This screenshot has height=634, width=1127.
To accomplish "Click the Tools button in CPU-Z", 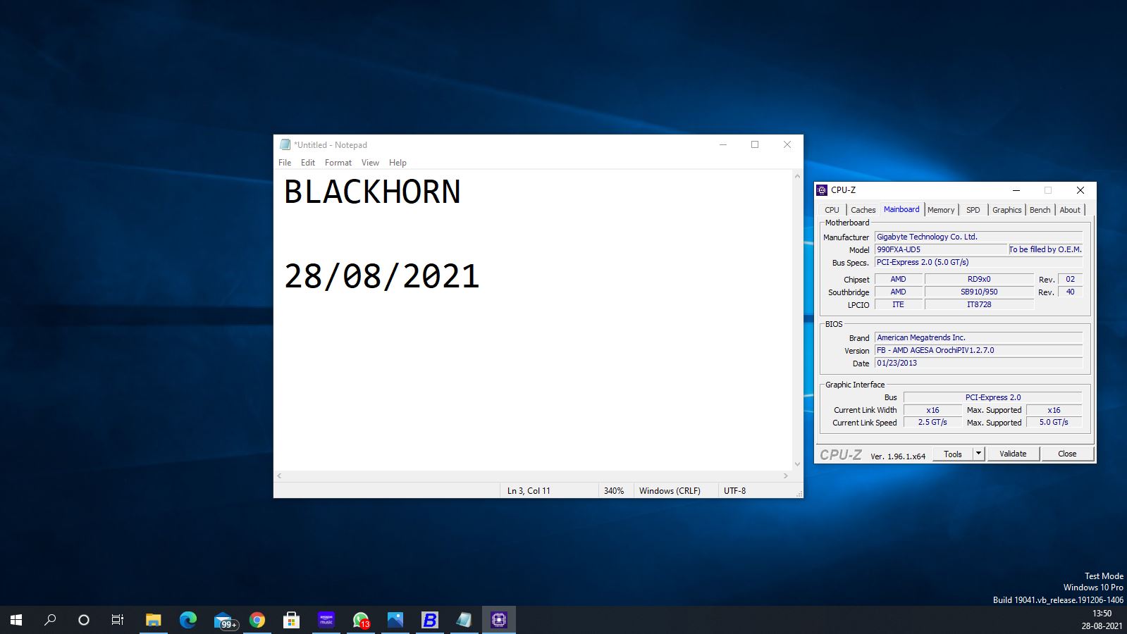I will pos(953,454).
